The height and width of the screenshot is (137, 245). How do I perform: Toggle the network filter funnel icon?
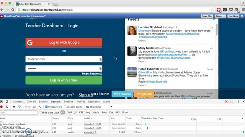[x=20, y=107]
